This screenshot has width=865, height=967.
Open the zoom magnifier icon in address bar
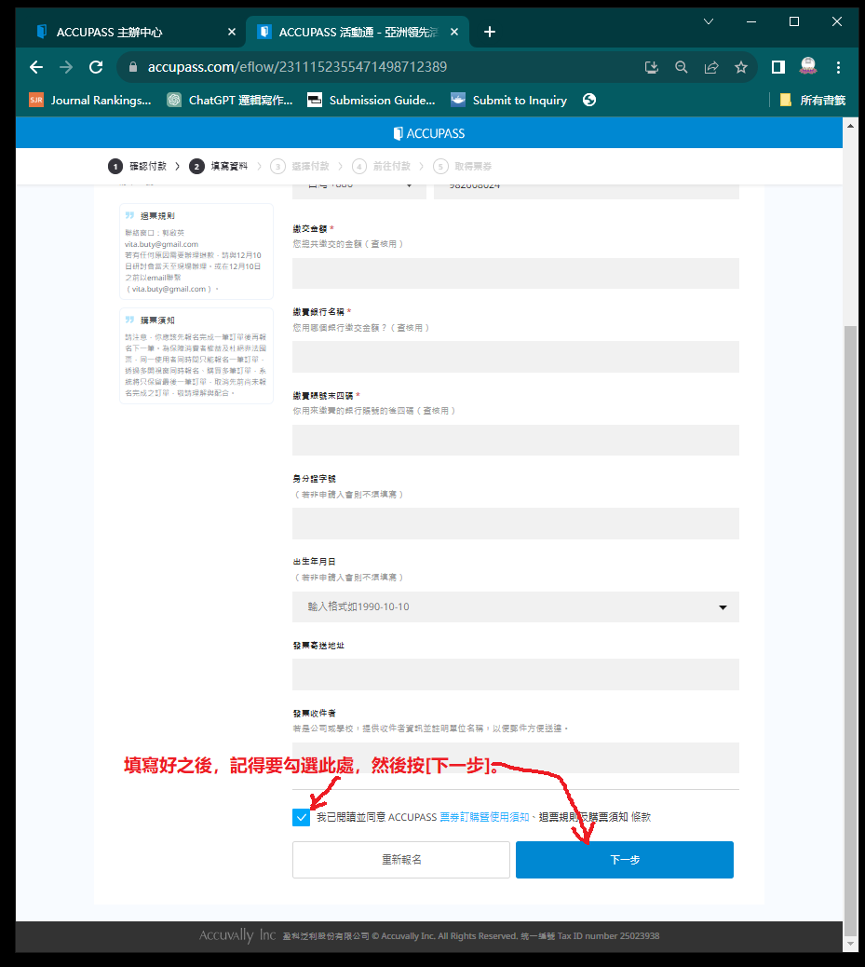click(682, 67)
